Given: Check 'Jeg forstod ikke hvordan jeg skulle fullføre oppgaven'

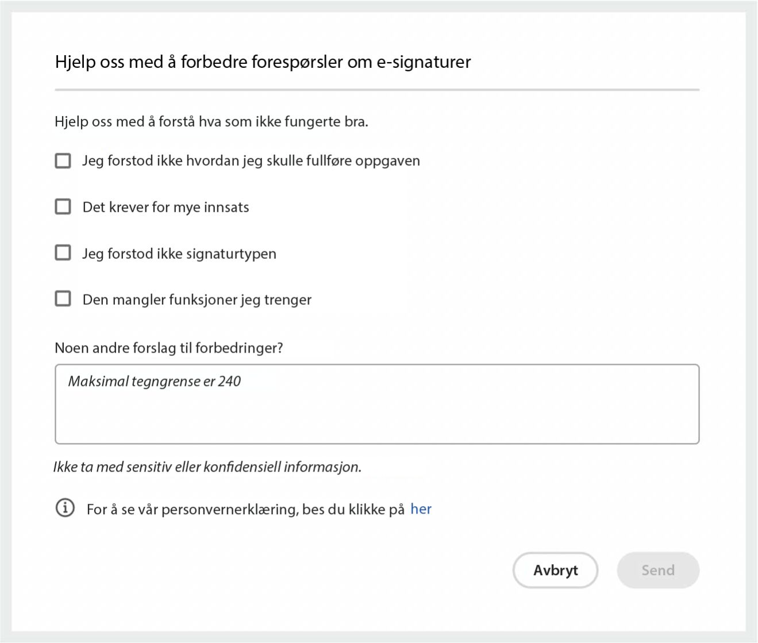Looking at the screenshot, I should pos(63,160).
